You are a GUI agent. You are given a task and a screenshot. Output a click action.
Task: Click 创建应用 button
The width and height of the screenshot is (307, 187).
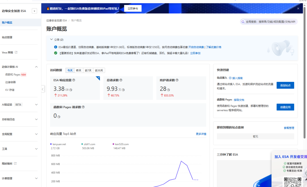[x=285, y=107]
